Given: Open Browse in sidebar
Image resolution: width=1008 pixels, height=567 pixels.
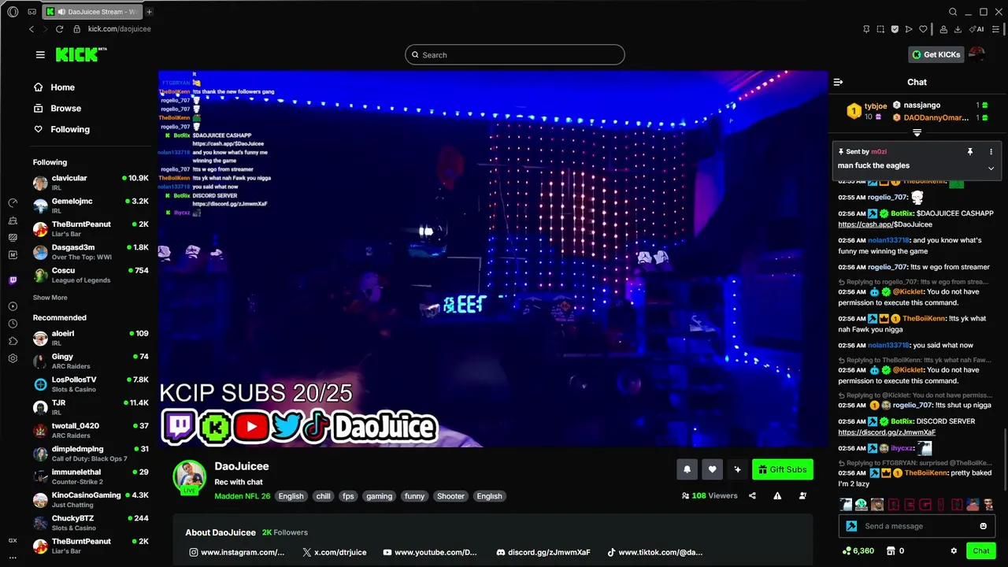Looking at the screenshot, I should click(x=65, y=108).
